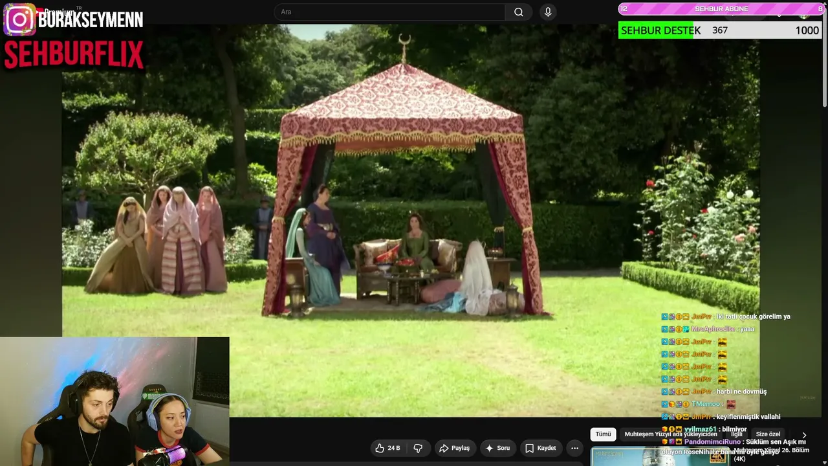Select the Tümü filter chip
This screenshot has height=466, width=828.
(x=603, y=434)
